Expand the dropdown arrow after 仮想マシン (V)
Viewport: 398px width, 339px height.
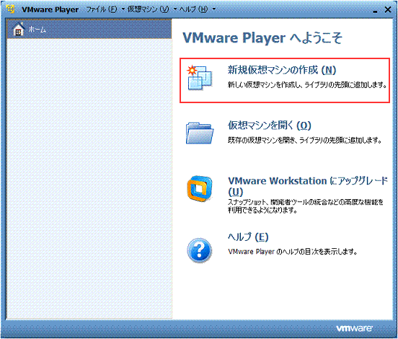coord(175,9)
